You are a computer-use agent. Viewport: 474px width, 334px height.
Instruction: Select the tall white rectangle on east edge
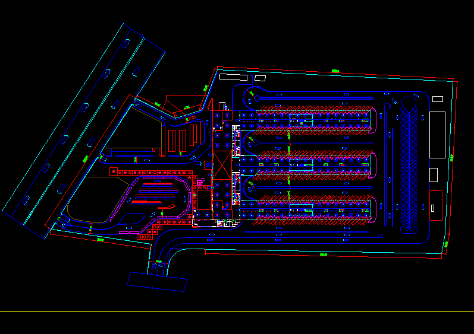click(x=437, y=135)
